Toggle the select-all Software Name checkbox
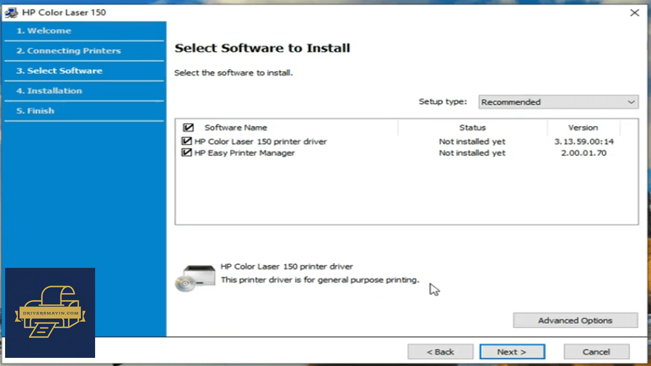This screenshot has height=366, width=651. coord(188,128)
